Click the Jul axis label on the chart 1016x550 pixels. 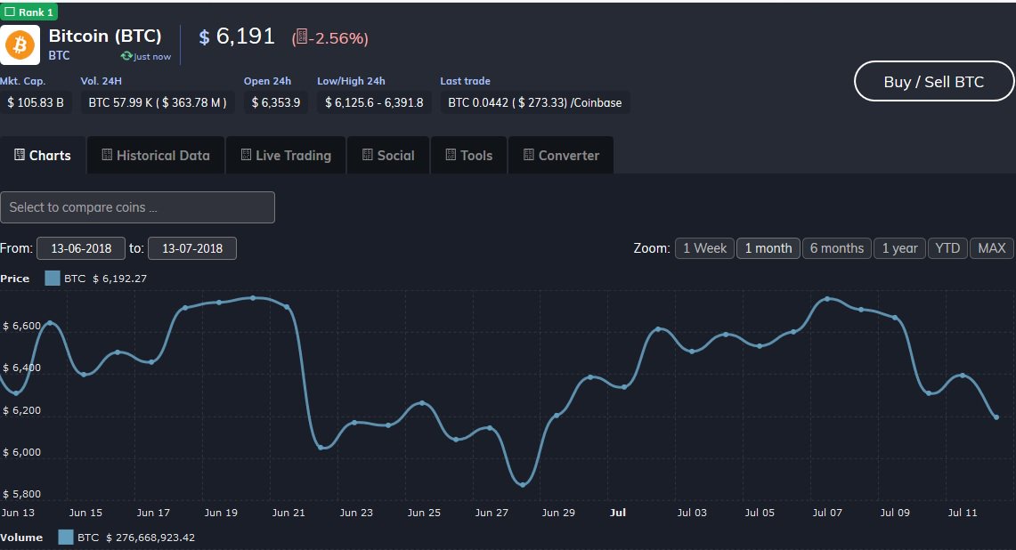click(x=618, y=513)
